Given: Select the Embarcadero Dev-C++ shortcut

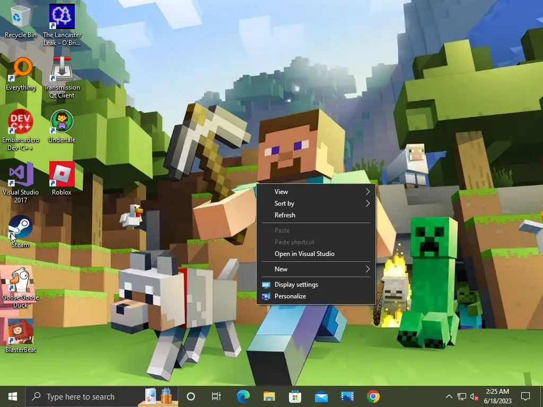Looking at the screenshot, I should tap(21, 130).
